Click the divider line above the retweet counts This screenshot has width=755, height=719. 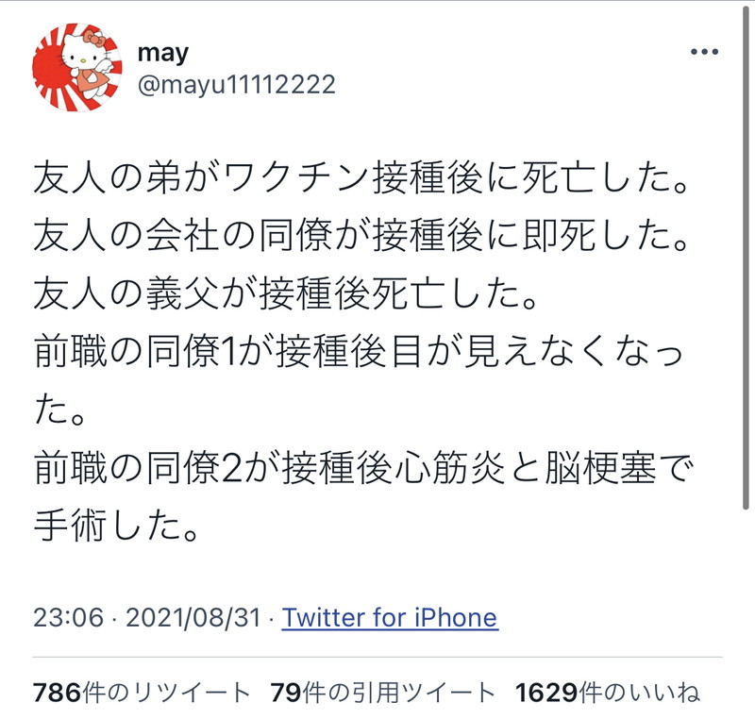(x=377, y=657)
